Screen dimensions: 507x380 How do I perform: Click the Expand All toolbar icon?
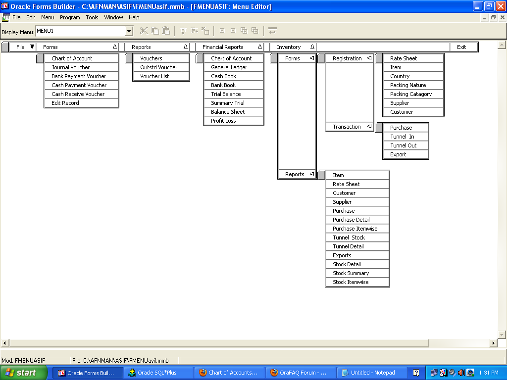click(244, 31)
